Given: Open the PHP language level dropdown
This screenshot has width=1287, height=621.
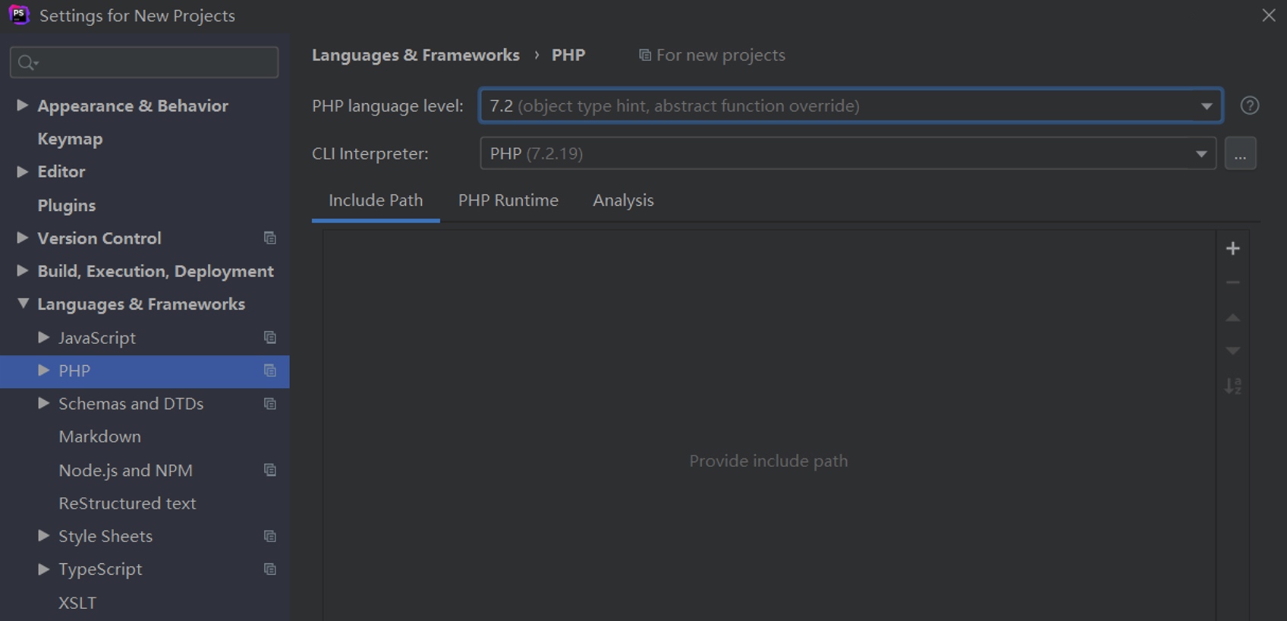Looking at the screenshot, I should (x=1207, y=106).
